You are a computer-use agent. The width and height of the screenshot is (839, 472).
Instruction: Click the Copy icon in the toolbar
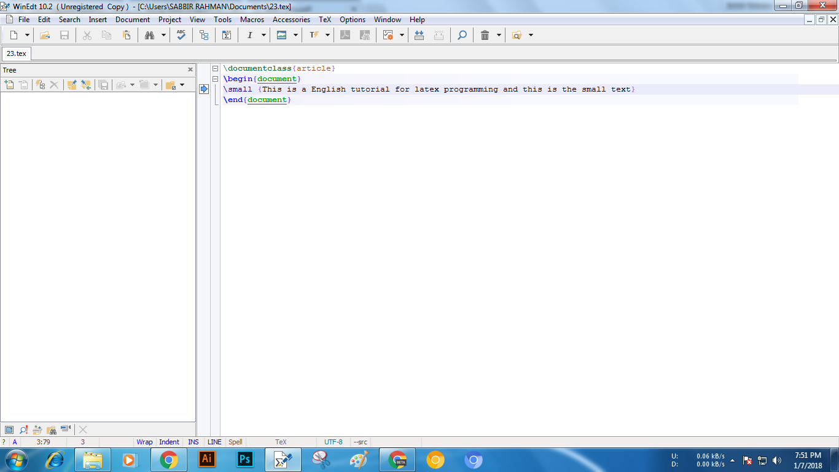coord(106,36)
